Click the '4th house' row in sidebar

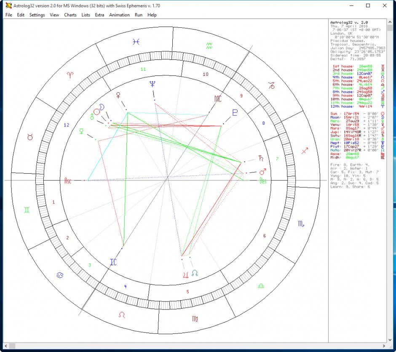[x=359, y=77]
